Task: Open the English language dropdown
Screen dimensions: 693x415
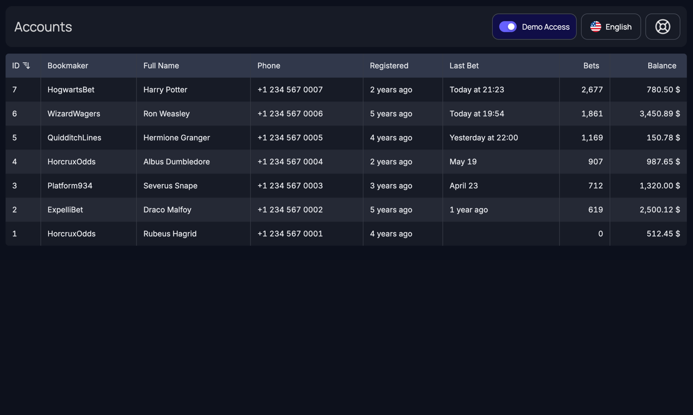Action: (x=611, y=27)
